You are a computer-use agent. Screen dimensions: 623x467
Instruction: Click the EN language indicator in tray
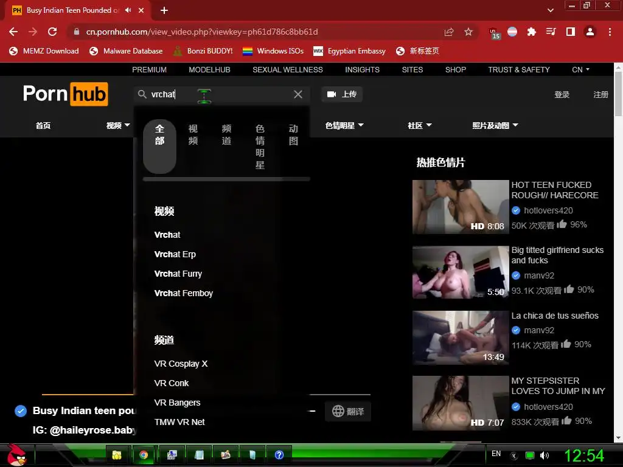pos(496,454)
